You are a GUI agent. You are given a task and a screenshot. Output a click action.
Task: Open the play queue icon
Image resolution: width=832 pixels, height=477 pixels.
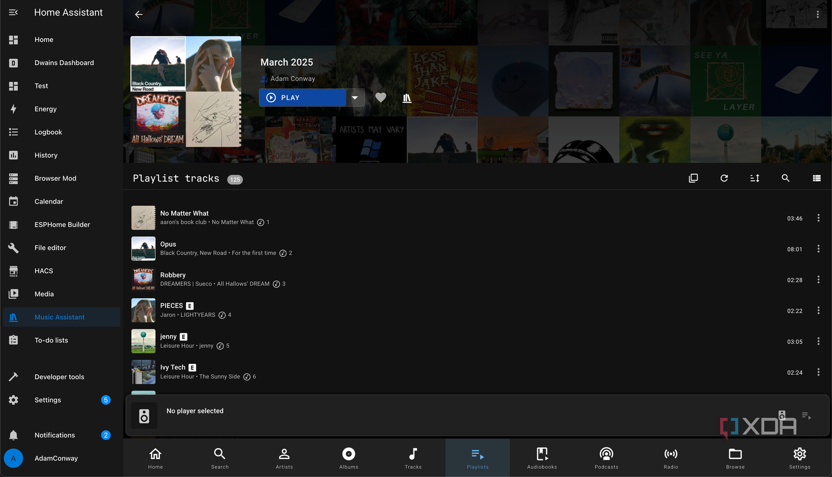tap(807, 416)
